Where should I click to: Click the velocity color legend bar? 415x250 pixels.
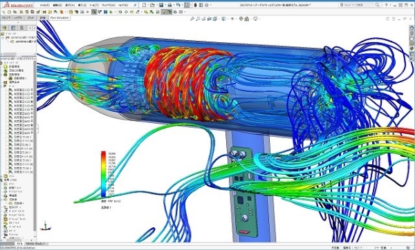[103, 174]
